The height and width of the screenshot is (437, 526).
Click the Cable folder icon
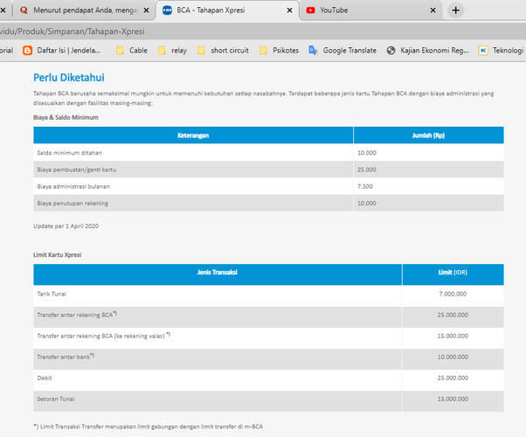(120, 51)
